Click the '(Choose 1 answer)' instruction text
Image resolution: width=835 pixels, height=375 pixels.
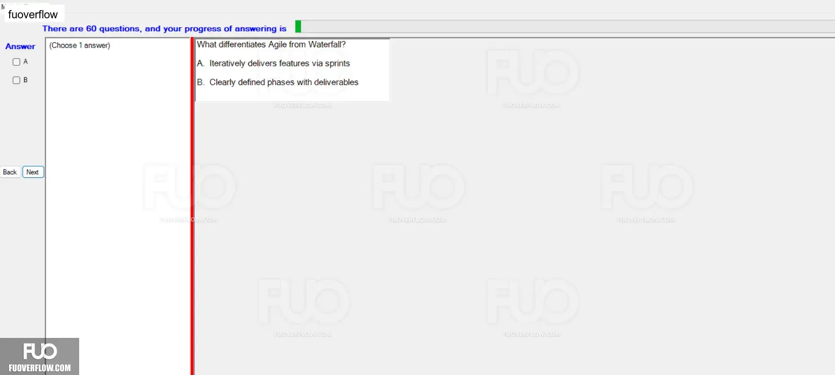click(x=80, y=45)
